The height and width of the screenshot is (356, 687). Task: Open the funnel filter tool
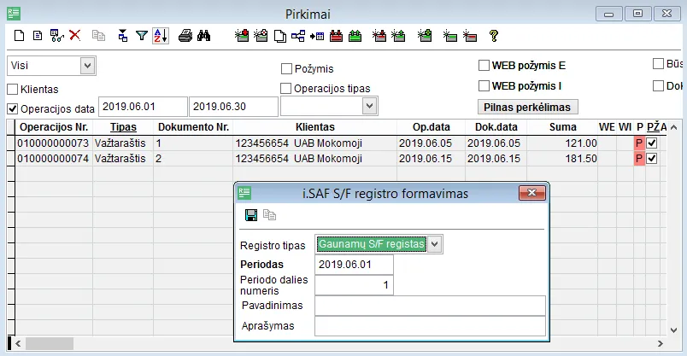[142, 36]
